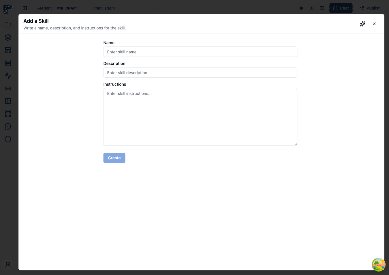The image size is (389, 275).
Task: Open the folder panel in the sidebar
Action: (x=8, y=25)
